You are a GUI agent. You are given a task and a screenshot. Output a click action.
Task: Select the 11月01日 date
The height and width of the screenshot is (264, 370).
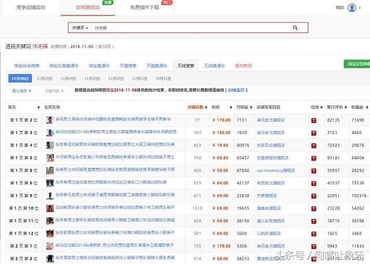(139, 79)
